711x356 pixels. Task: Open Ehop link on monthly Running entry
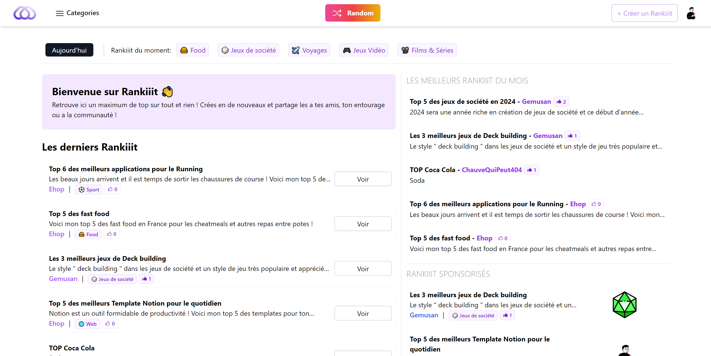[x=578, y=204]
